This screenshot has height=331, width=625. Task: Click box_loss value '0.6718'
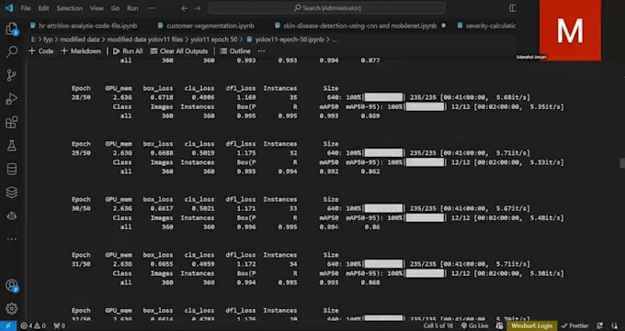(x=162, y=97)
